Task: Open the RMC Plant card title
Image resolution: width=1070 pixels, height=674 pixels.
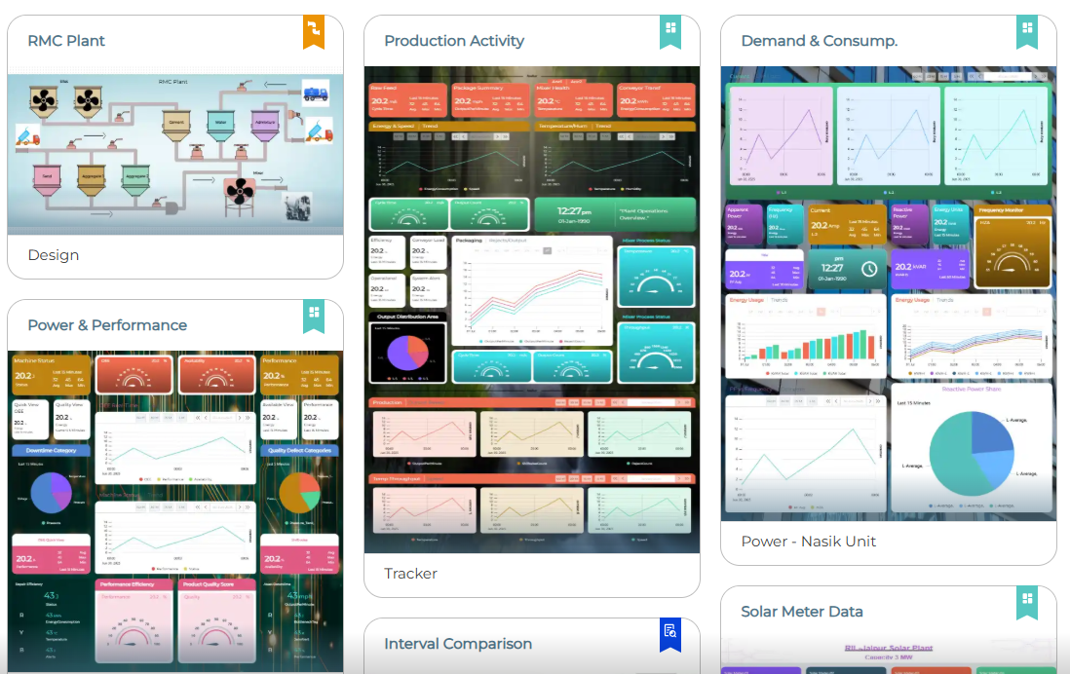Action: (66, 41)
